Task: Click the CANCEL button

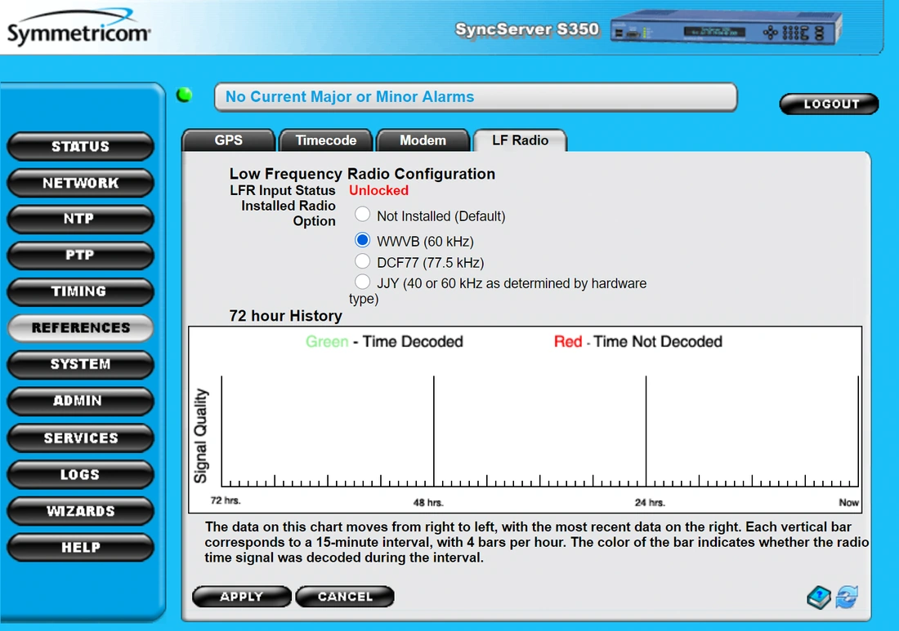Action: click(x=344, y=597)
